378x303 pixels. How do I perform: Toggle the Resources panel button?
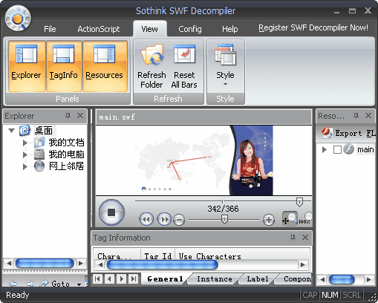coord(105,65)
